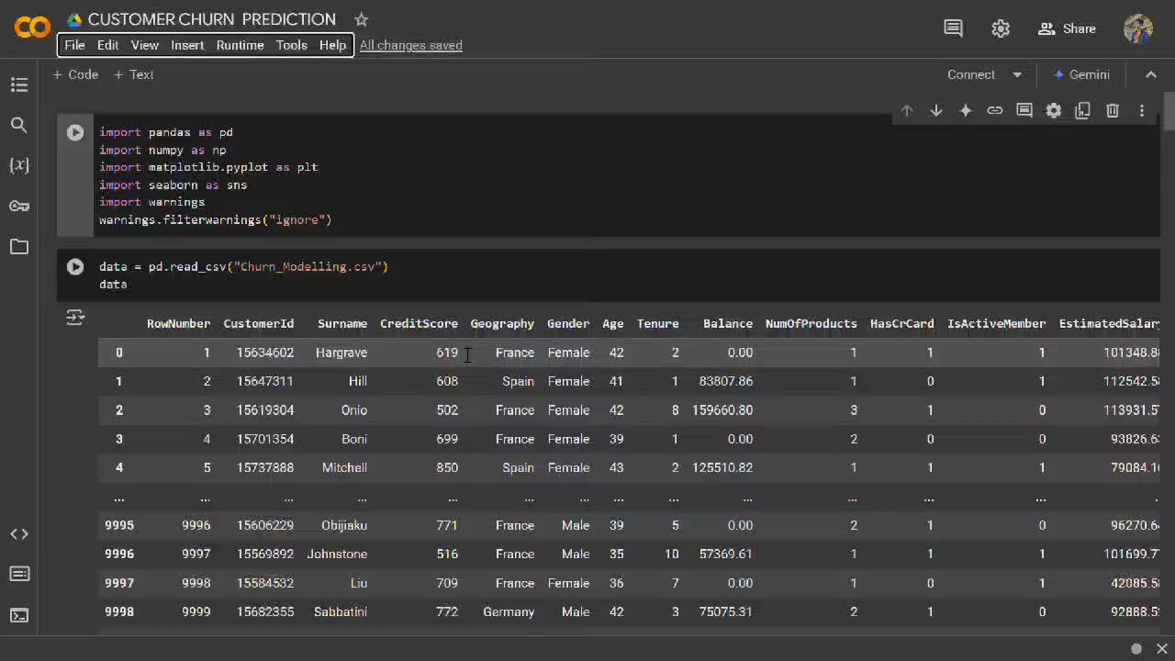
Task: Click the Balance value 159660.80
Action: (x=722, y=410)
